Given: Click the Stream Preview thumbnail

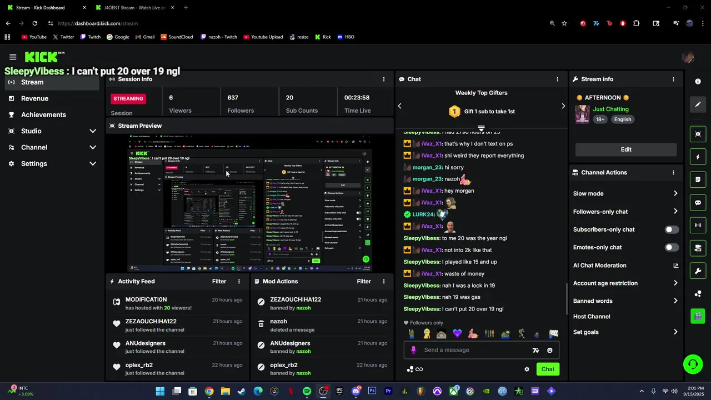Looking at the screenshot, I should (x=249, y=203).
